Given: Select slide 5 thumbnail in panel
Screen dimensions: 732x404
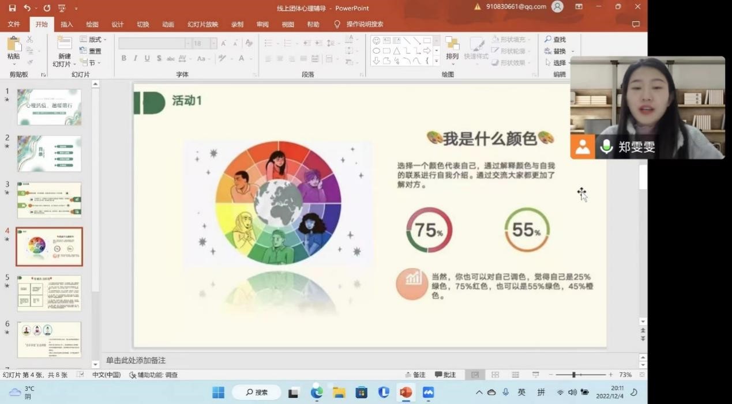Looking at the screenshot, I should (x=49, y=293).
